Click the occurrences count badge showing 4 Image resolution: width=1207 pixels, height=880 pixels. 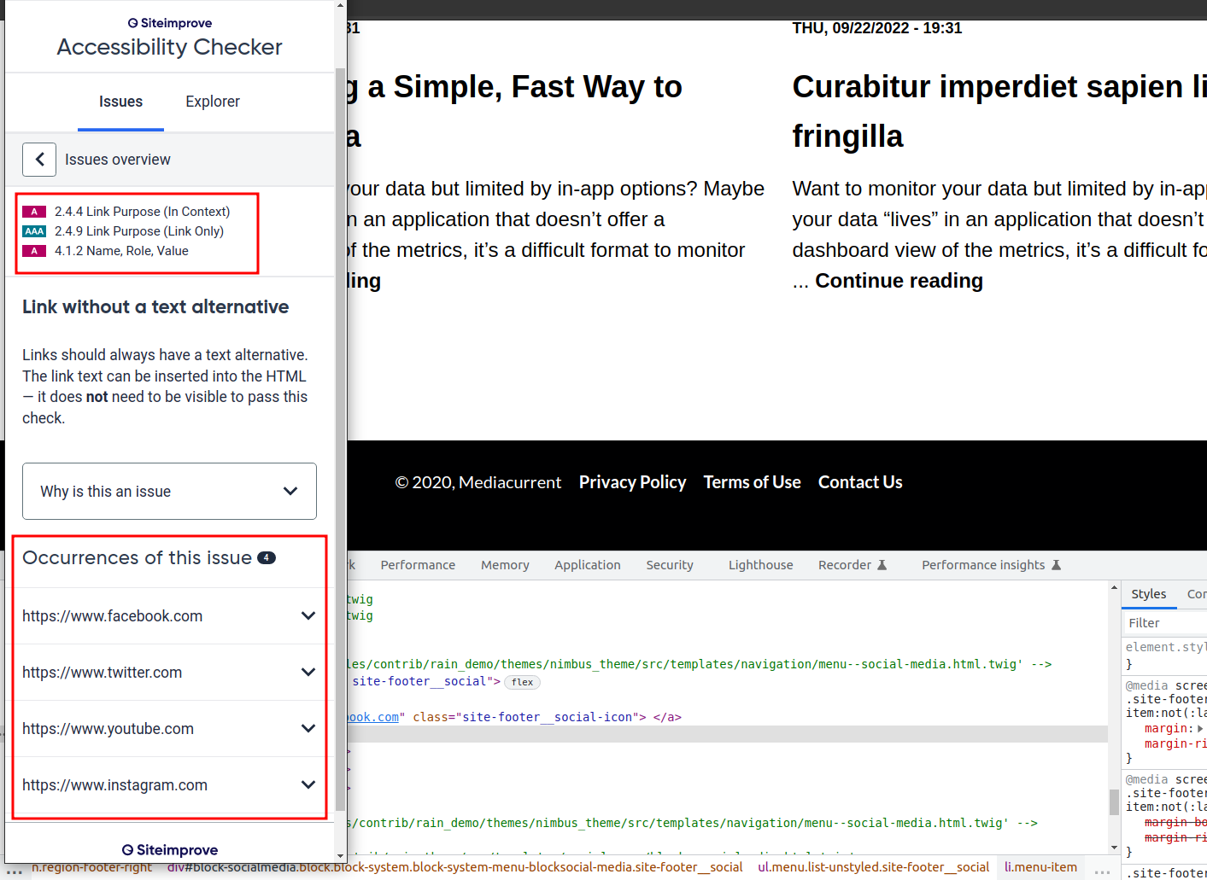[x=267, y=558]
